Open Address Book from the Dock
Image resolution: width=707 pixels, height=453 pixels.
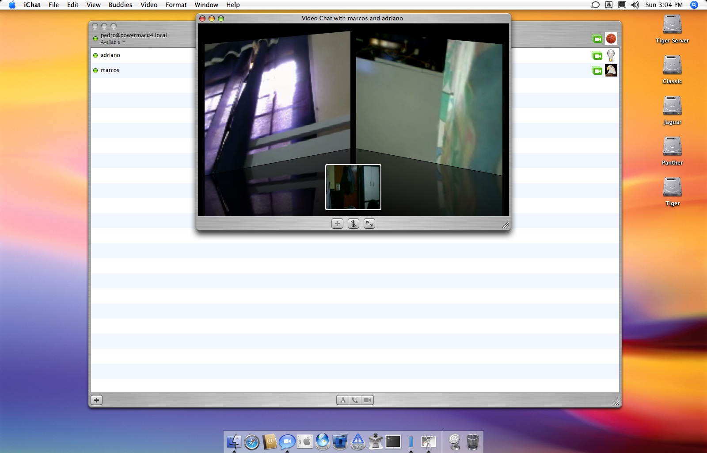270,441
